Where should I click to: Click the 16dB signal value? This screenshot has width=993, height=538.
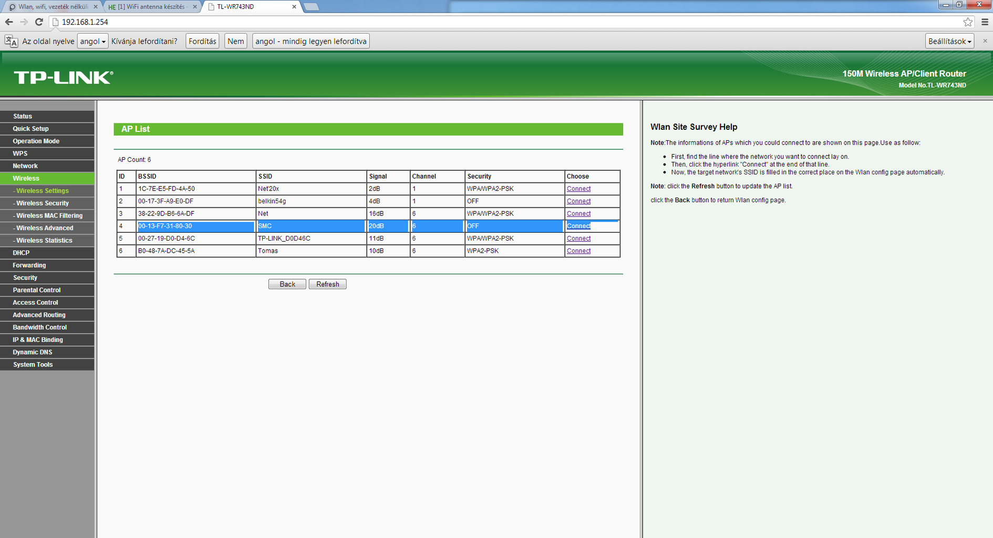(376, 214)
